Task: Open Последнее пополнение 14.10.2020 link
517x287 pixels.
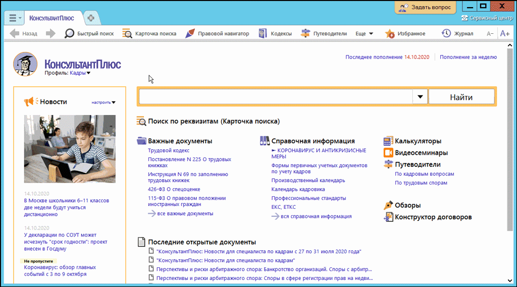Action: [387, 57]
